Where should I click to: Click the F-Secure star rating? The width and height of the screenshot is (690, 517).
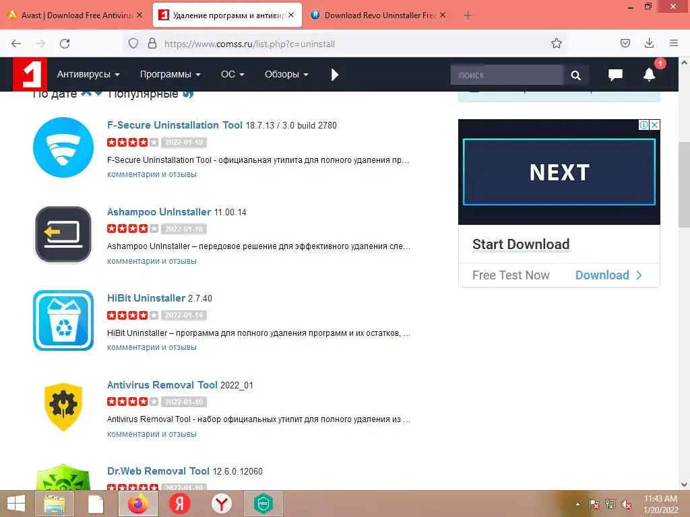coord(133,143)
